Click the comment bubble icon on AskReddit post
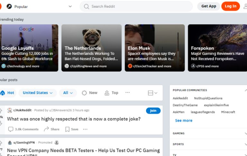 11,129
